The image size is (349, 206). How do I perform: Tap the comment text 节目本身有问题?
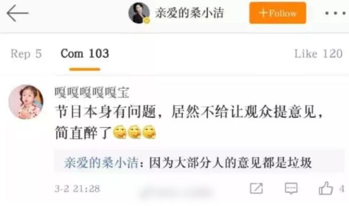105,112
